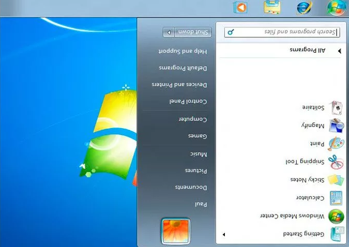Image resolution: width=349 pixels, height=247 pixels.
Task: Open Help and Support
Action: (183, 51)
